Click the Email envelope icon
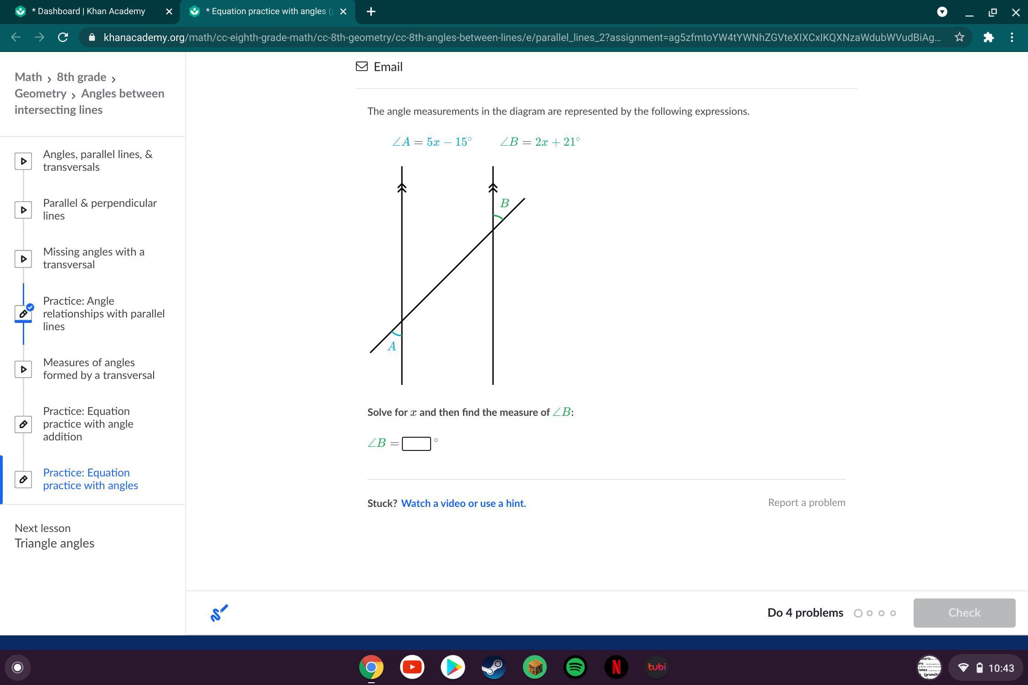The image size is (1028, 685). [362, 66]
